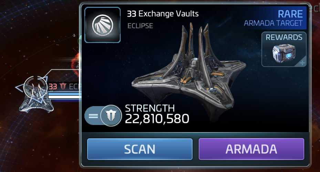Screen dimensions: 320x172
Task: Click the RARE armada target label
Action: (x=290, y=14)
